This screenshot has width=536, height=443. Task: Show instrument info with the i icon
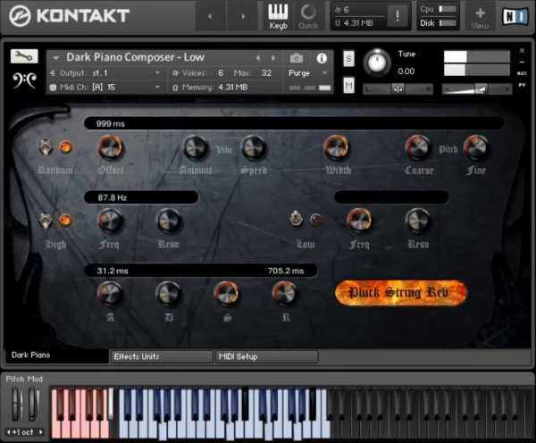coord(322,58)
